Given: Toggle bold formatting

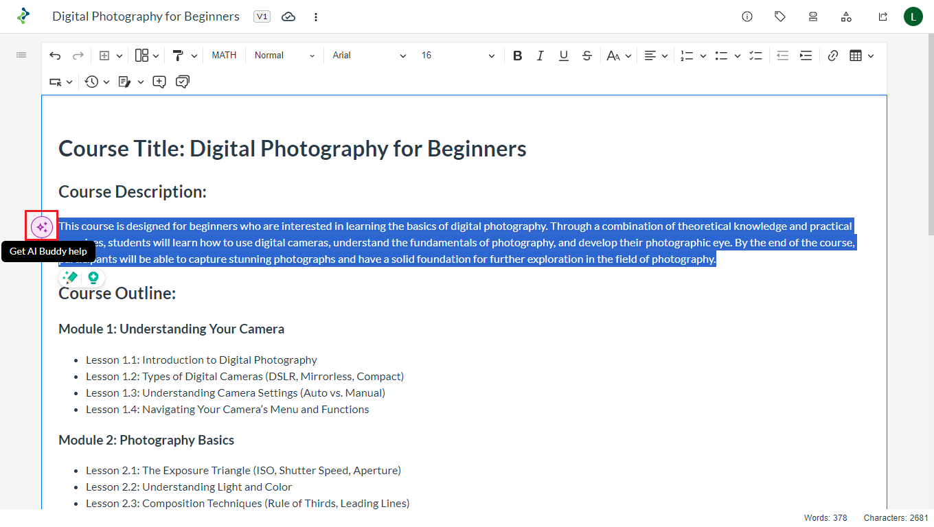Looking at the screenshot, I should (518, 56).
